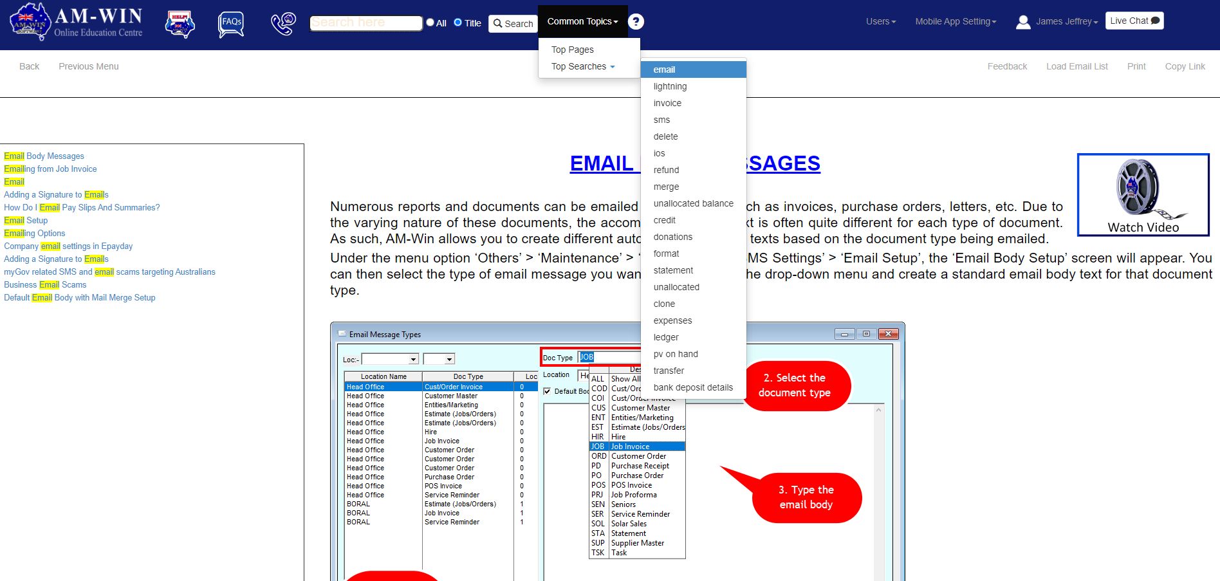Click in the Search here input field
This screenshot has height=581, width=1220.
365,23
